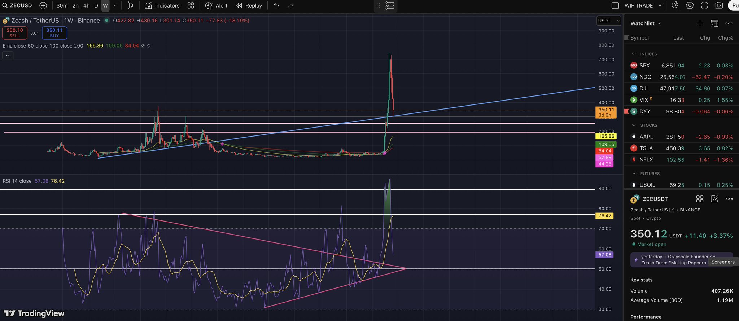Click the red 350.10 SELL button
Viewport: 739px width, 321px height.
pos(15,33)
